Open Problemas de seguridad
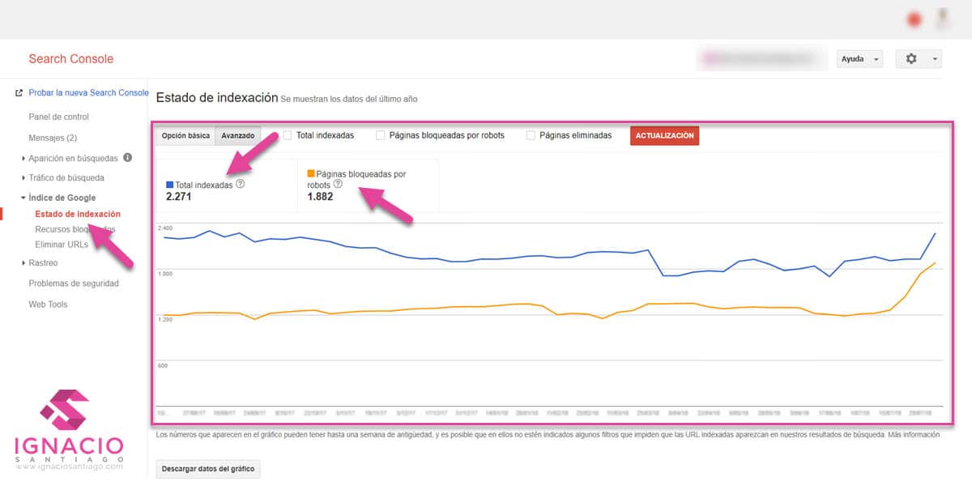 (x=74, y=283)
